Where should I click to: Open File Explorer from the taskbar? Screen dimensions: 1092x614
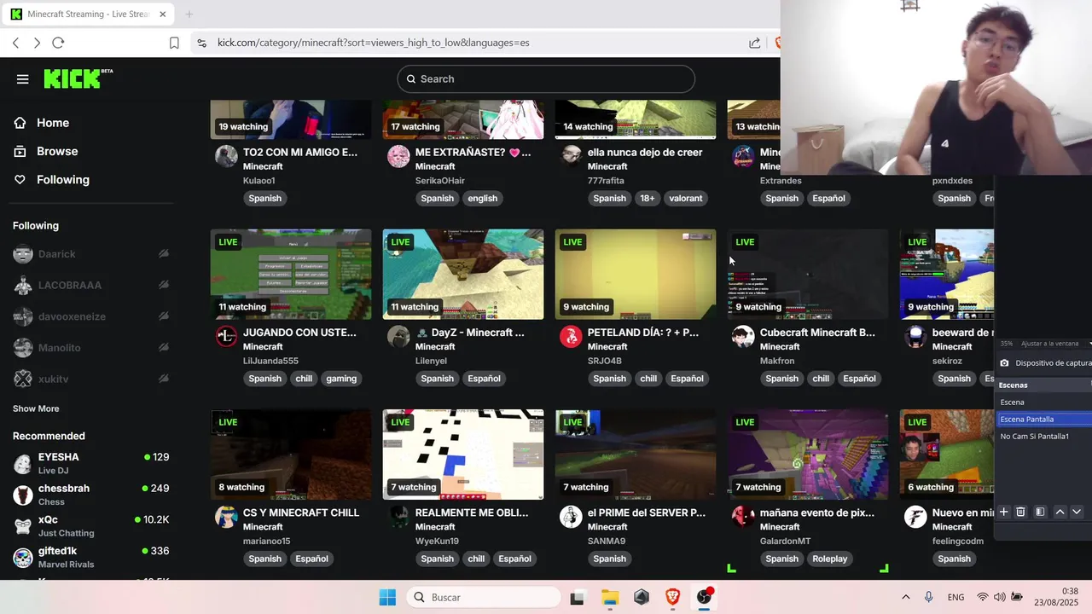pos(609,597)
